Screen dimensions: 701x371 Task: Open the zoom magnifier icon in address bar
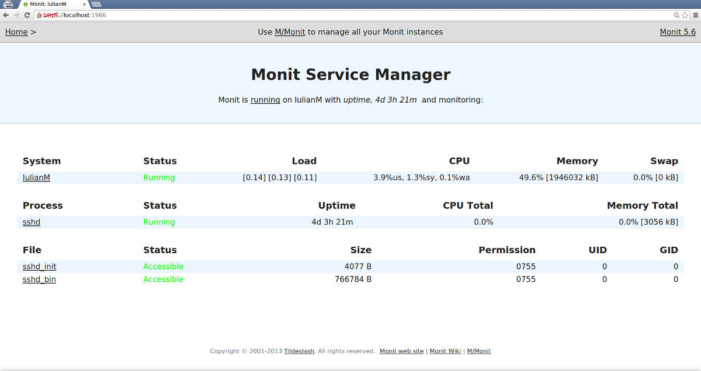(676, 15)
